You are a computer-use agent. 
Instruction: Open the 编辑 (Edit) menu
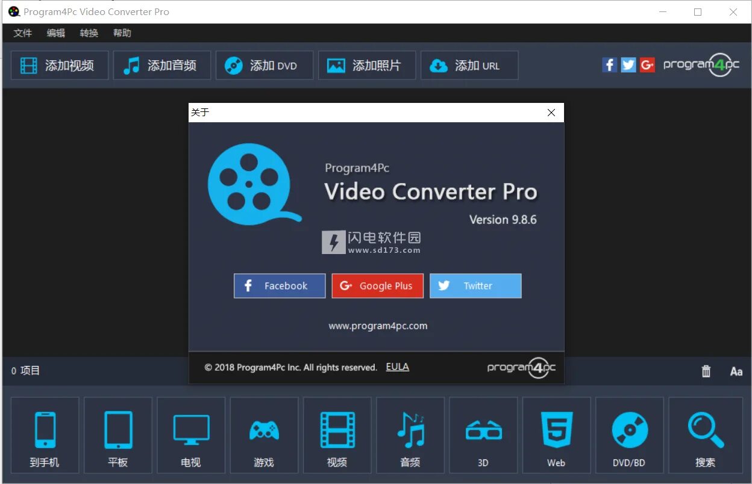[x=55, y=33]
